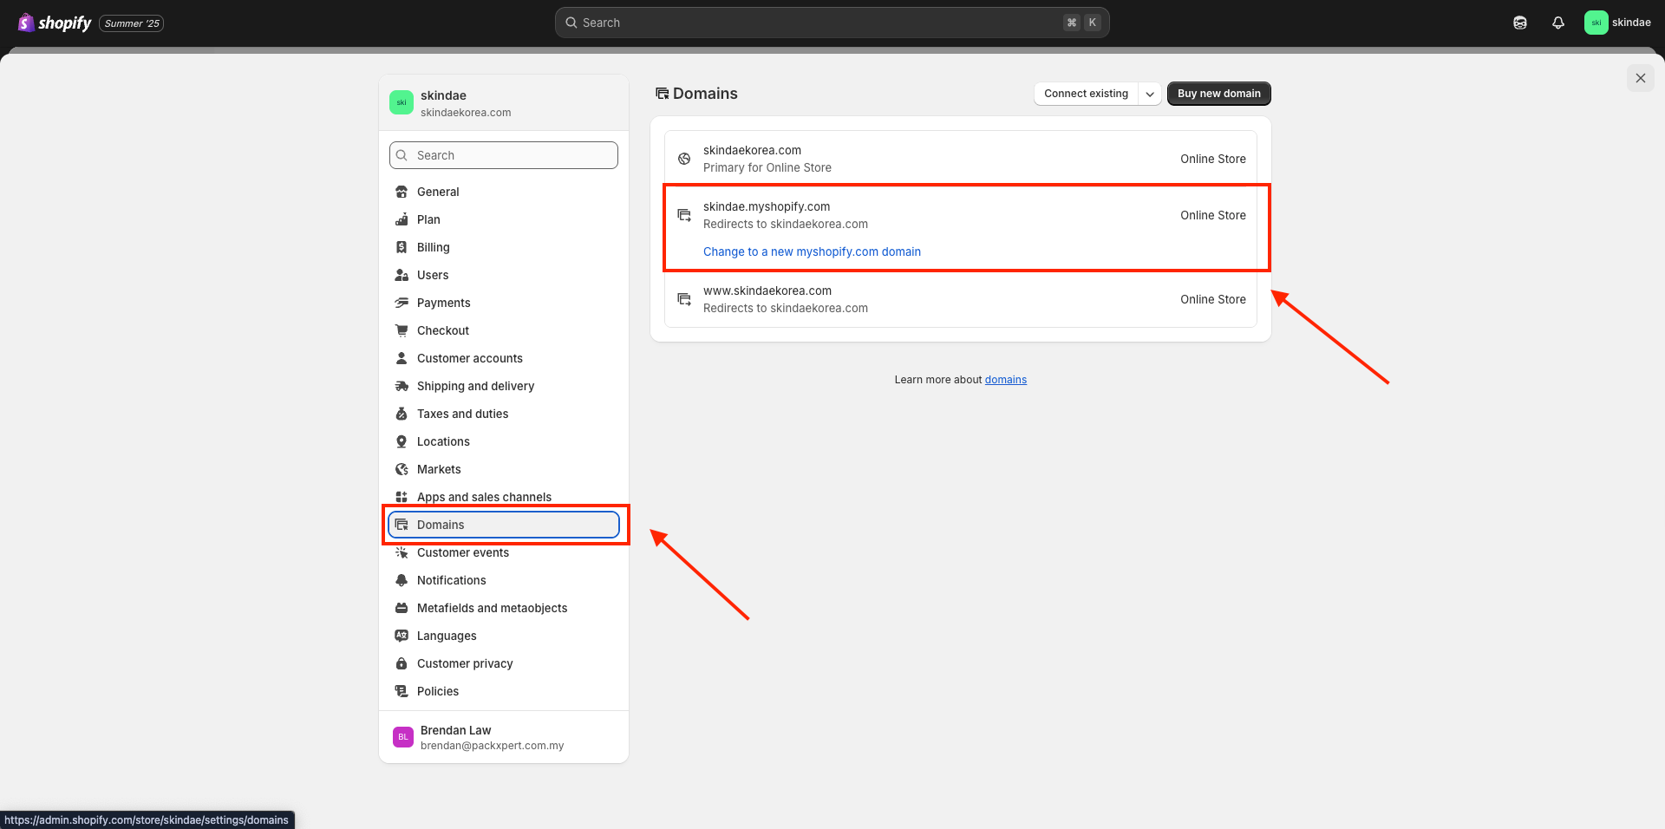Click the Domains sidebar icon
1665x829 pixels.
(402, 525)
